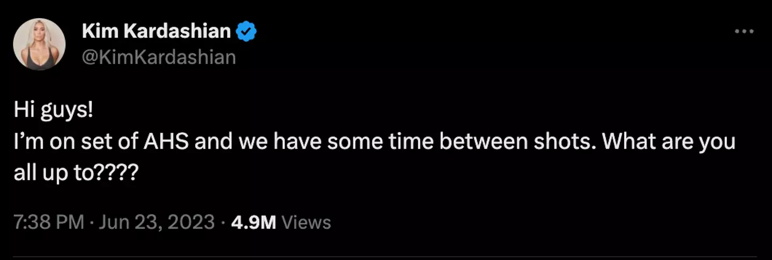Open the three-dot More options menu
772x260 pixels.
point(744,32)
